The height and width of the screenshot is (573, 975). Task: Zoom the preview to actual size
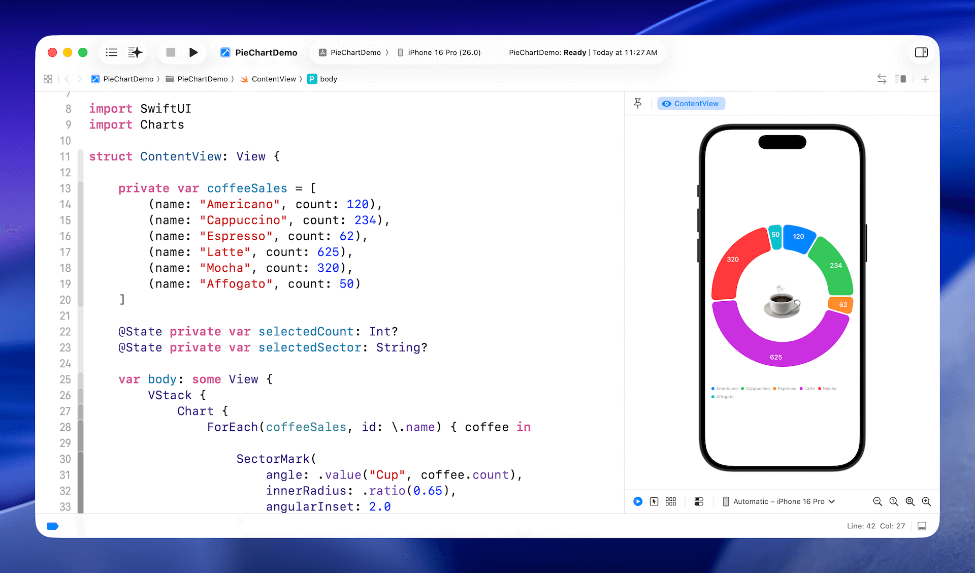894,501
